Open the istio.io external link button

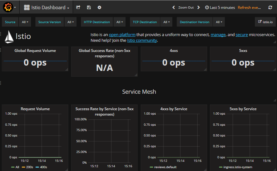click(x=265, y=22)
